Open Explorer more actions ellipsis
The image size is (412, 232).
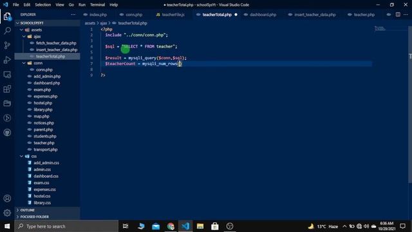tap(73, 14)
